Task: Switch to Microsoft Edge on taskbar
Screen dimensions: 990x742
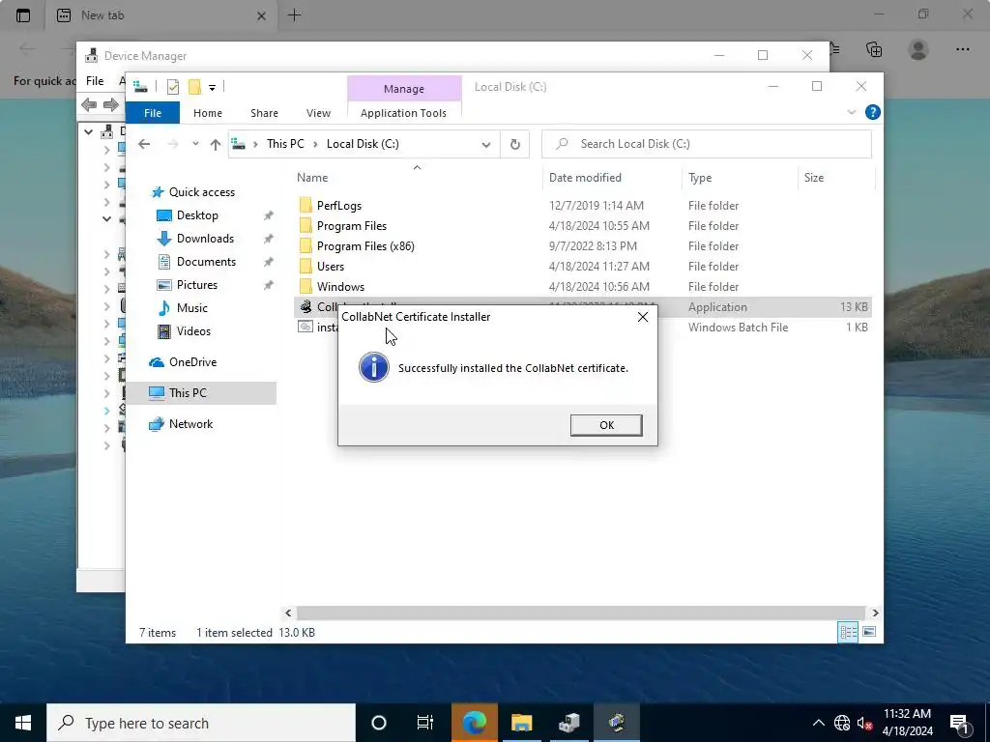Action: (x=474, y=723)
